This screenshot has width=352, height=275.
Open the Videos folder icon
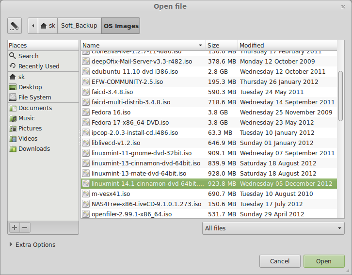pos(13,139)
